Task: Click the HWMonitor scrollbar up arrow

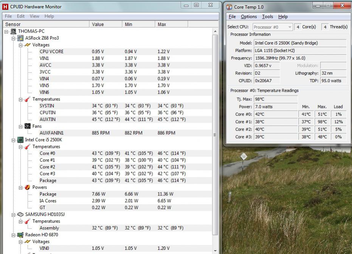Action: pos(215,31)
